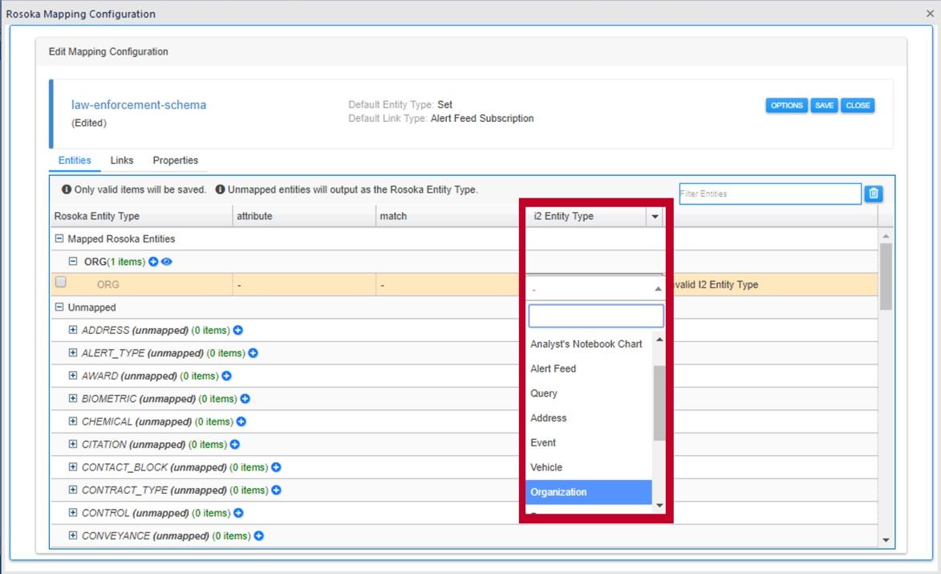Open the i2 Entity Type column dropdown arrow
Screen dimensions: 941x574
pyautogui.click(x=655, y=217)
